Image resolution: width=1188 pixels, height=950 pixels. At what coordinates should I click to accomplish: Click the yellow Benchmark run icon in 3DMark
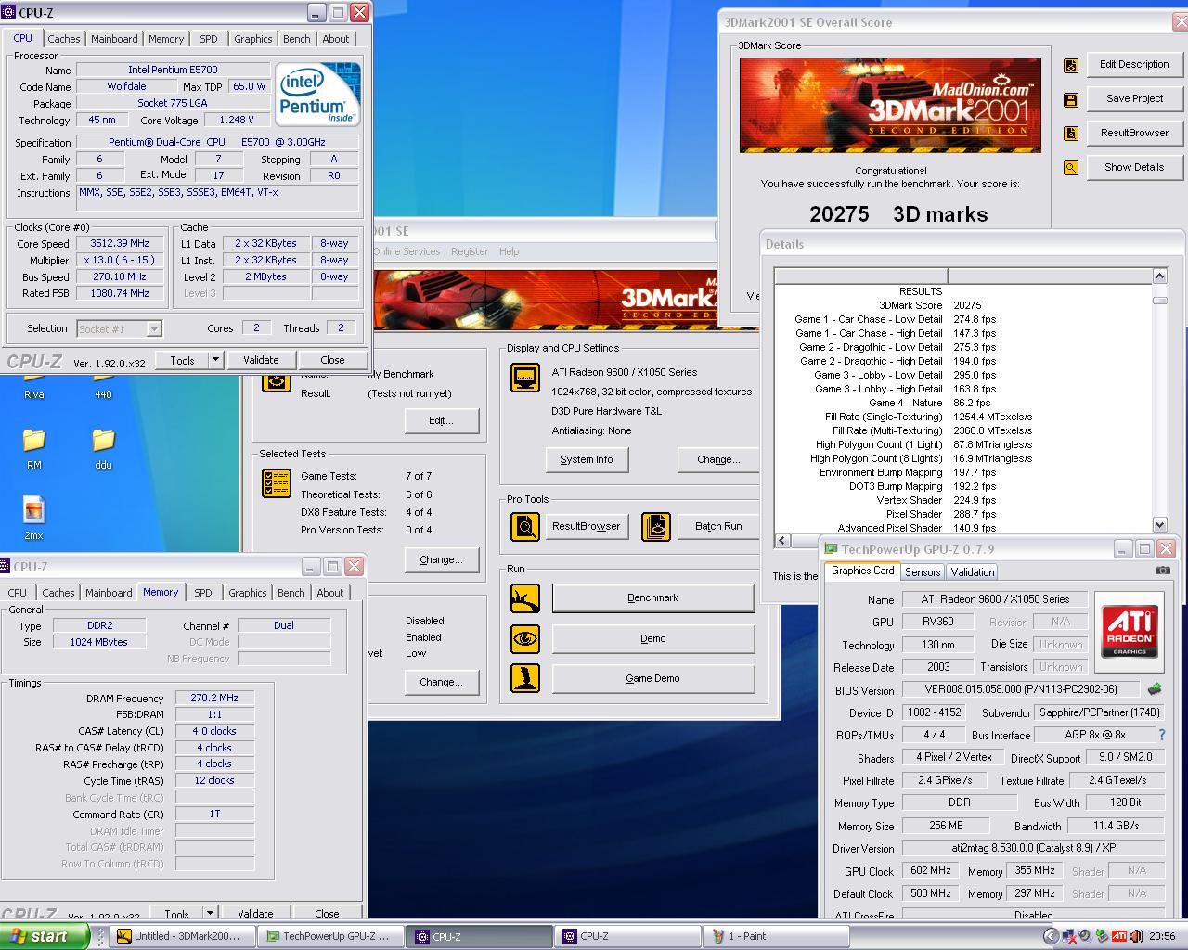(525, 598)
